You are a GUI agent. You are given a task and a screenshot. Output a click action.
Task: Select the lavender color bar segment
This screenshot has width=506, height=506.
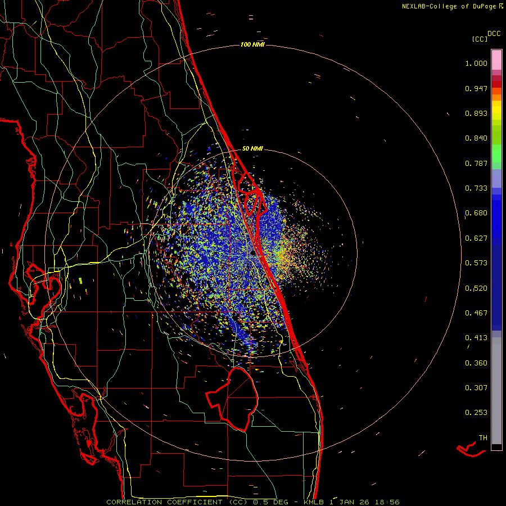pos(496,178)
